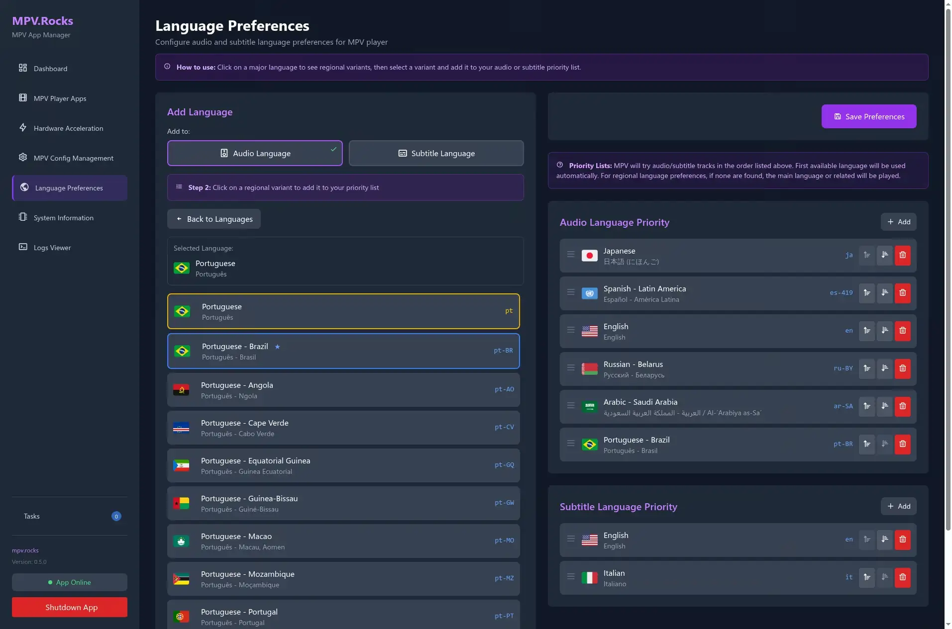This screenshot has height=629, width=952.
Task: Delete Italian from subtitle priority list
Action: tap(902, 577)
